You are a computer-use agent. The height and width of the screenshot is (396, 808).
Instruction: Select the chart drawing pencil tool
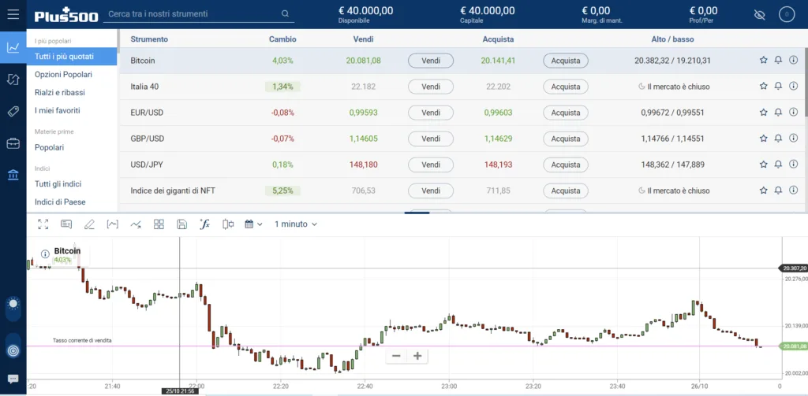click(89, 224)
